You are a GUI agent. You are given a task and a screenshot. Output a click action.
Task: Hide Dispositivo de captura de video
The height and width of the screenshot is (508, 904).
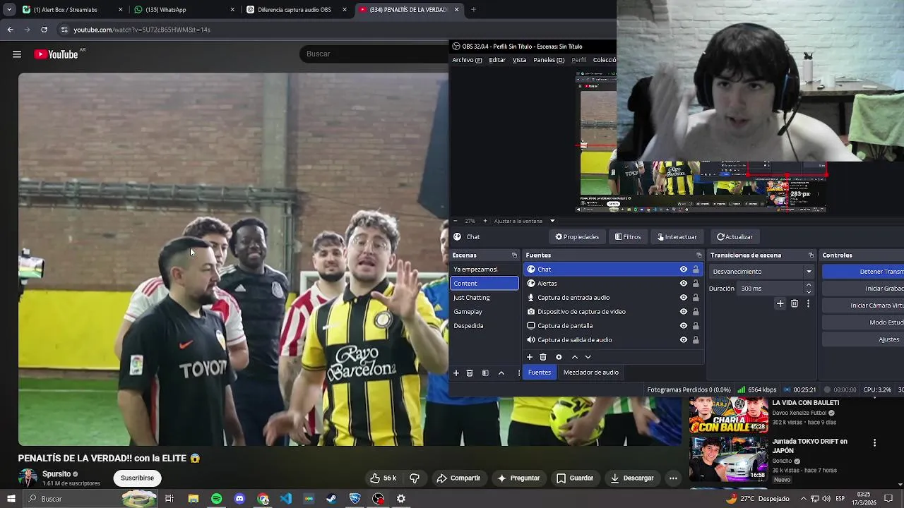tap(683, 312)
